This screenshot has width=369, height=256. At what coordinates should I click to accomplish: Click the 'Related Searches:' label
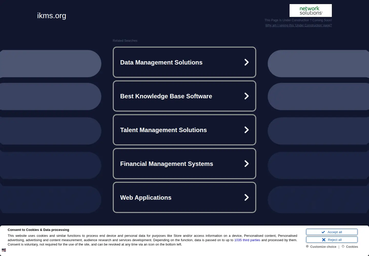(125, 41)
